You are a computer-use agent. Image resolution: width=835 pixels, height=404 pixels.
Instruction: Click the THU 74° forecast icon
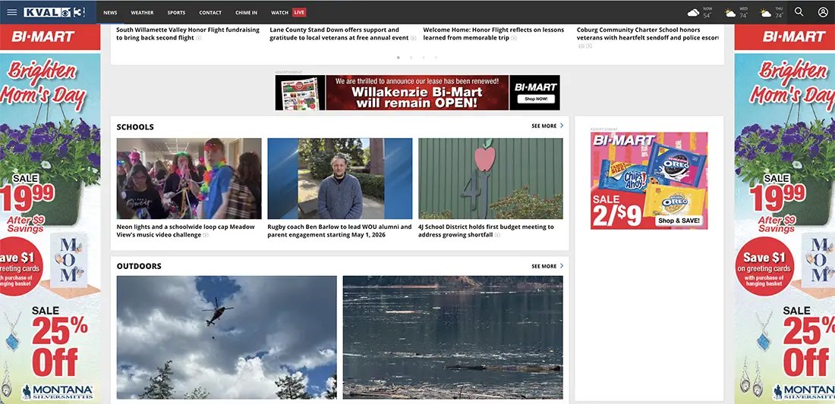(x=766, y=13)
